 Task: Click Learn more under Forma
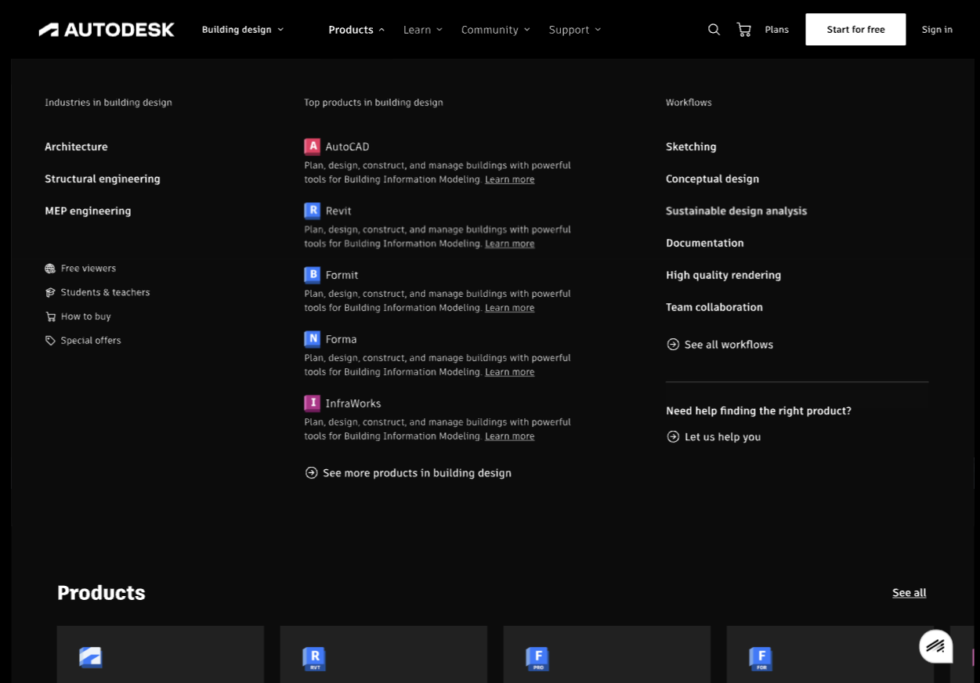tap(510, 372)
